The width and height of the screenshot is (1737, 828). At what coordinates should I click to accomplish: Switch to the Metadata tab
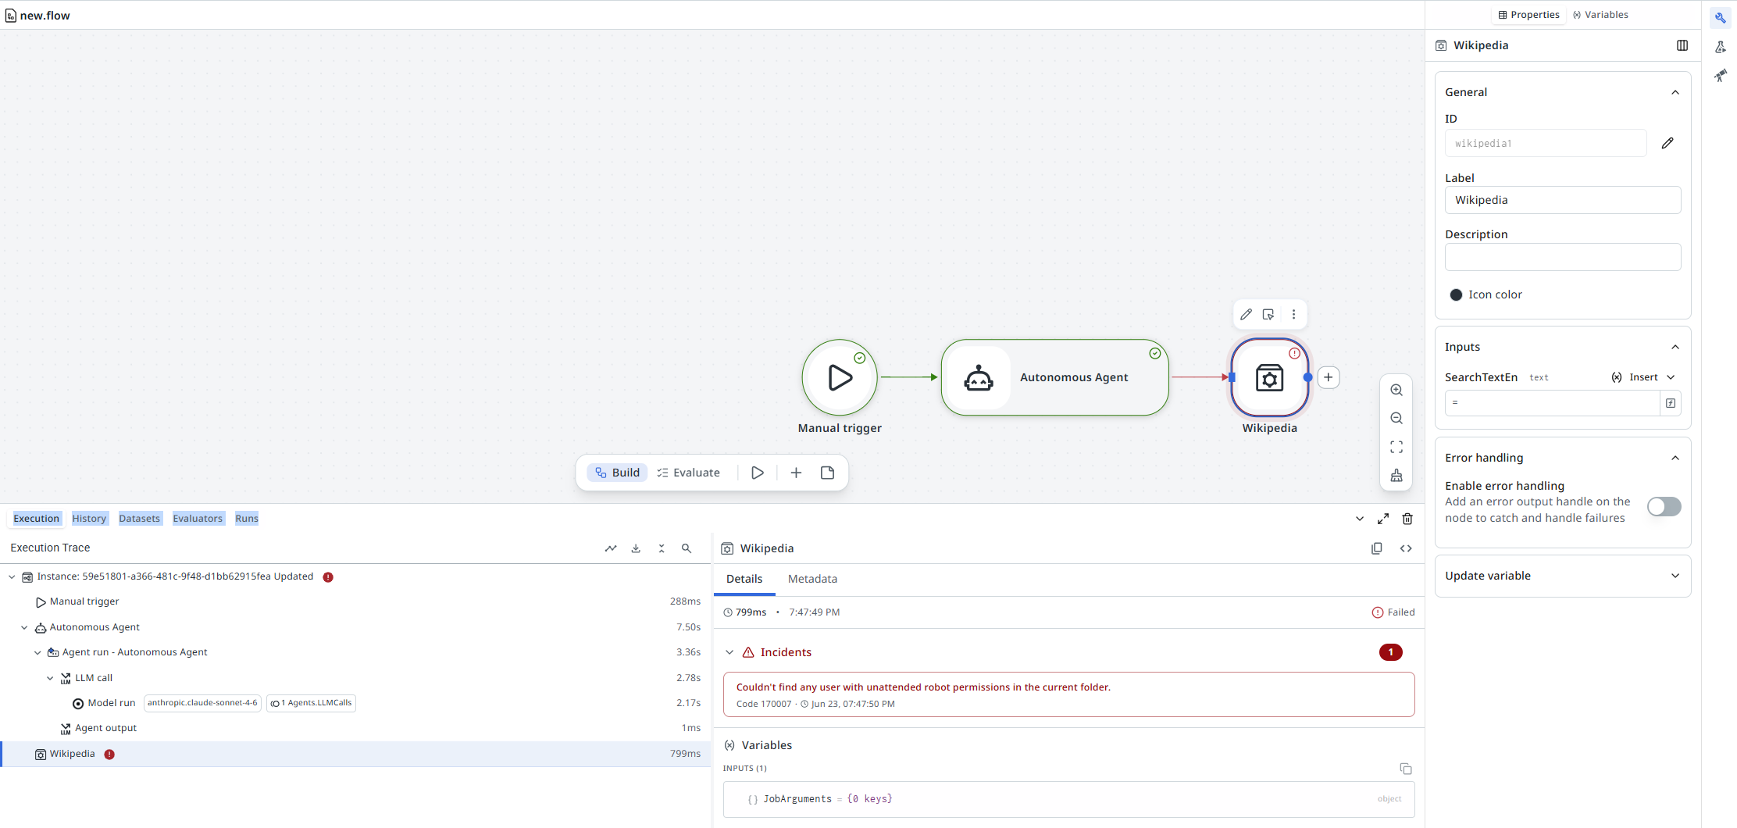click(x=812, y=579)
